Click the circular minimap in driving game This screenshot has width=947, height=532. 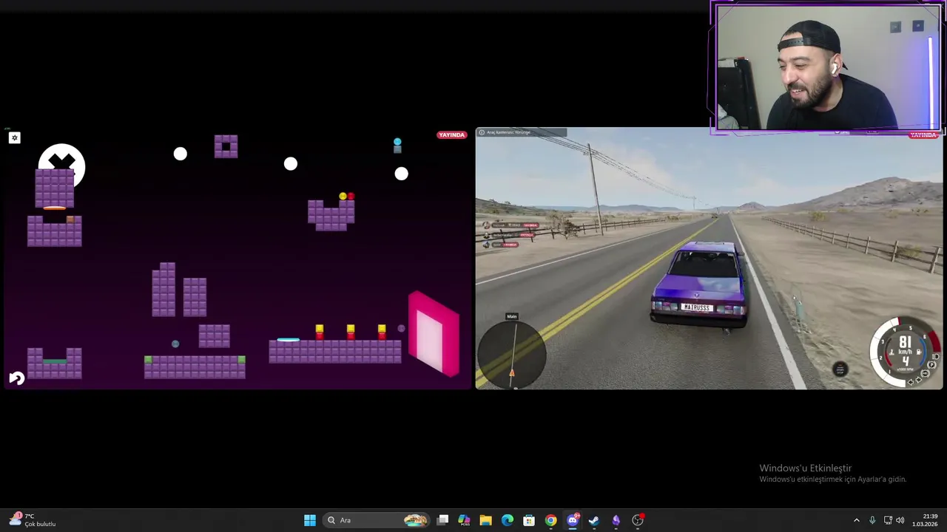[x=513, y=354]
